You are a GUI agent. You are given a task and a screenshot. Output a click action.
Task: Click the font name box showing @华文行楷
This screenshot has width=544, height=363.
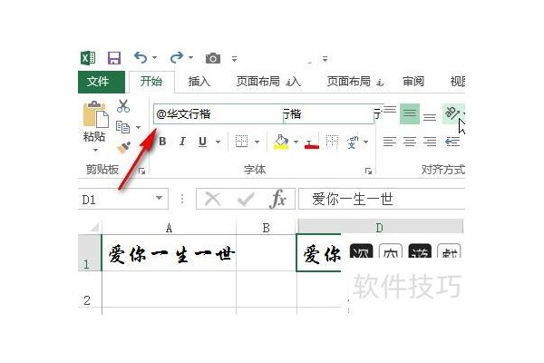tap(218, 114)
